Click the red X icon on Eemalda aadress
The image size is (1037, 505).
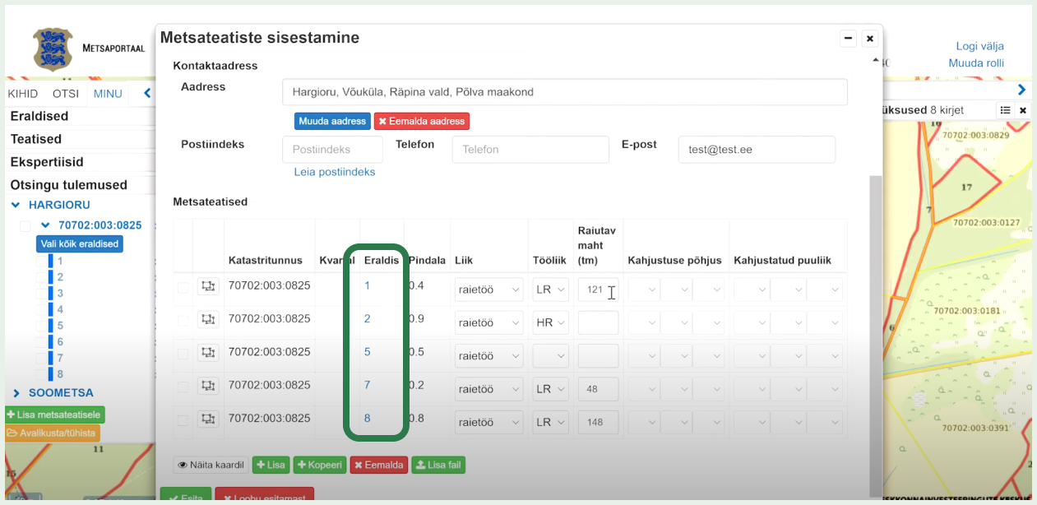tap(383, 120)
